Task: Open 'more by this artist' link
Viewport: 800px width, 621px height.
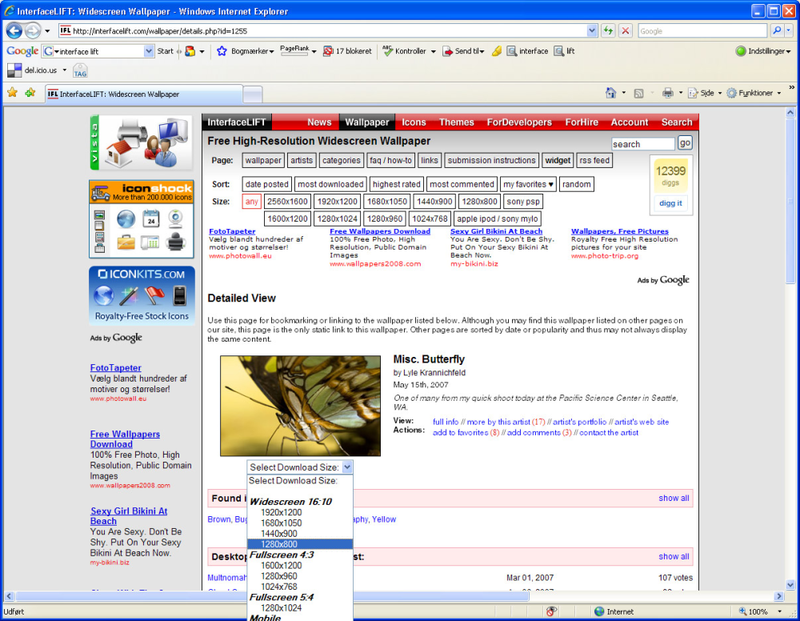Action: tap(498, 422)
